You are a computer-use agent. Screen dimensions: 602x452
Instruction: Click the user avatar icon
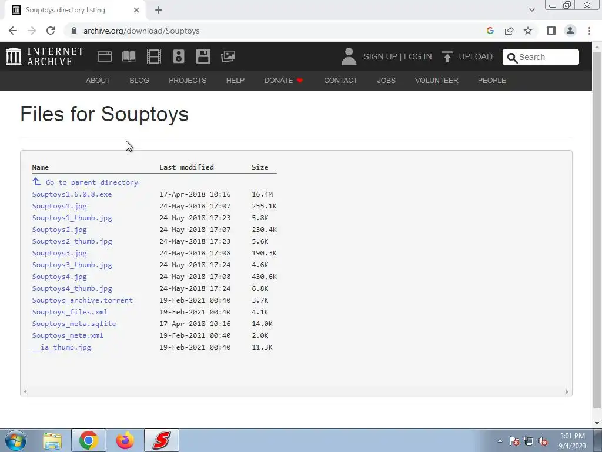(349, 56)
